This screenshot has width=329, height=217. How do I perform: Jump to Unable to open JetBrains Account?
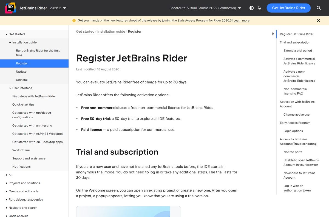coord(301,162)
